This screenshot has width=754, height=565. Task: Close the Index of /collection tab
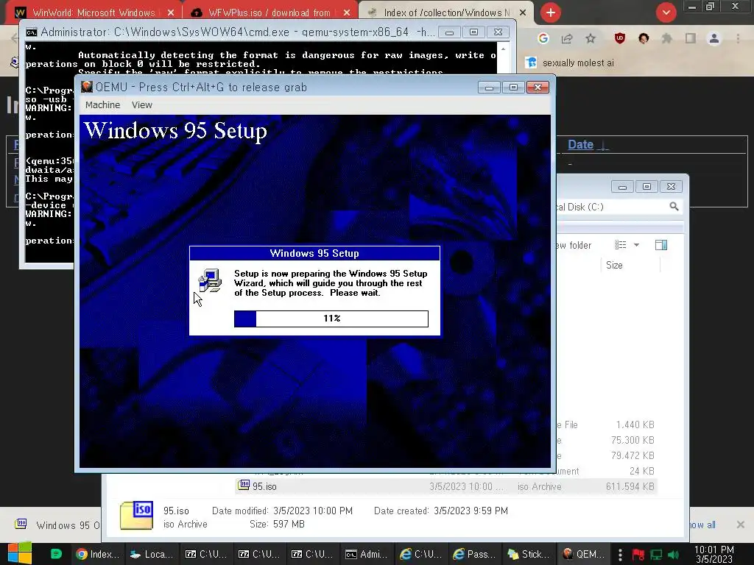pyautogui.click(x=523, y=13)
